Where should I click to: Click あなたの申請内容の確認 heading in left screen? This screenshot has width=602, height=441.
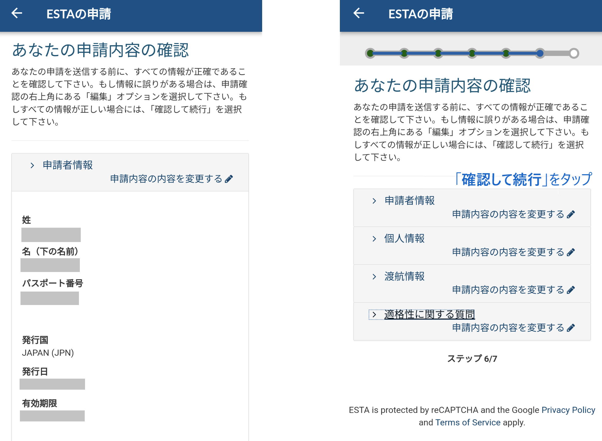[x=100, y=50]
